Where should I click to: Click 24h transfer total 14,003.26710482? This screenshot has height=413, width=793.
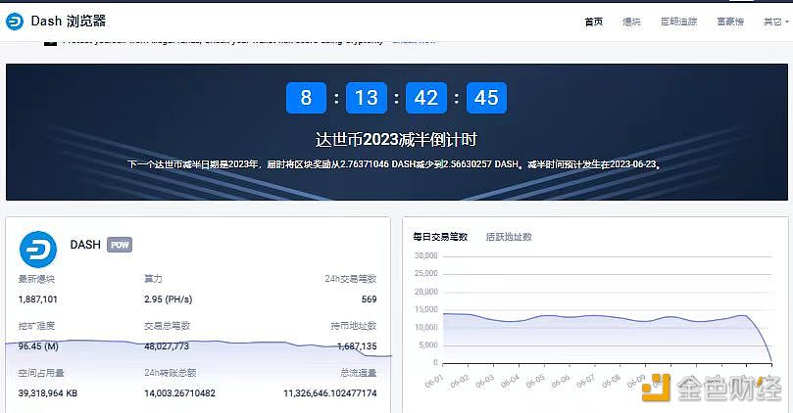point(179,393)
